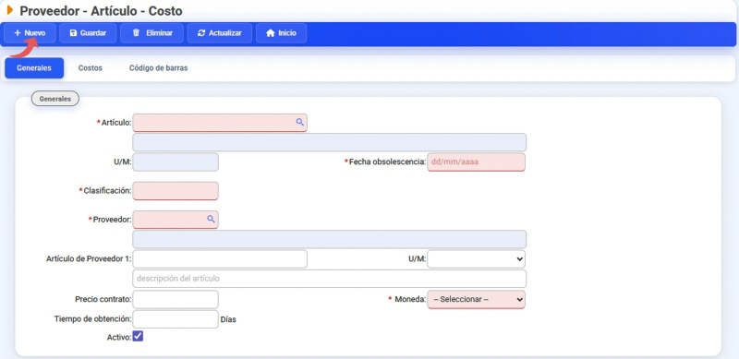Focus the Artículo input field
739x359 pixels.
tap(220, 123)
